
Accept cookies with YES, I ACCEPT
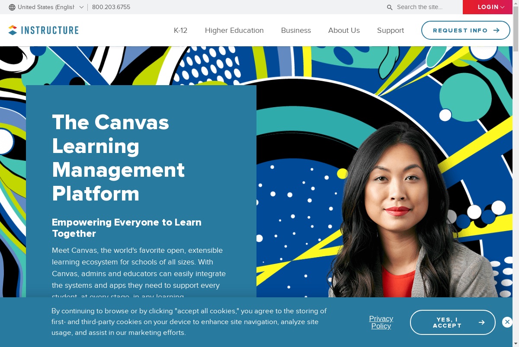453,322
